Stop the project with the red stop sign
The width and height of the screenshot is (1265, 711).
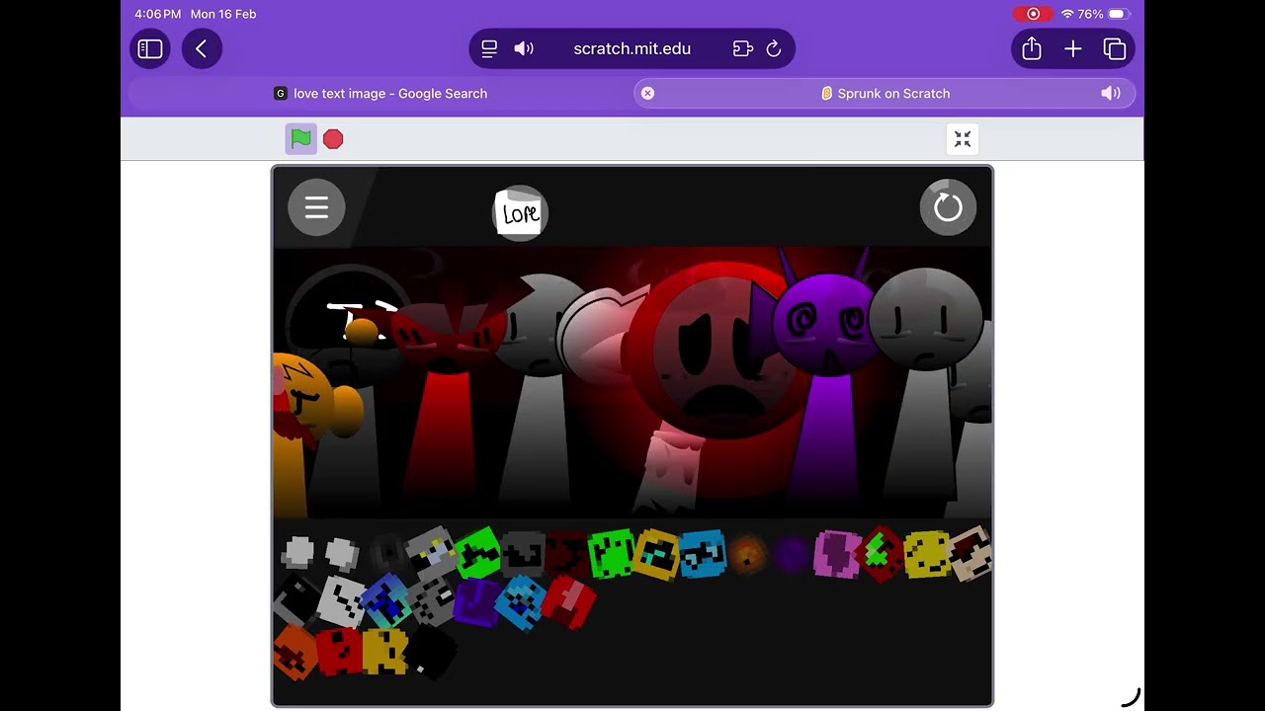333,139
